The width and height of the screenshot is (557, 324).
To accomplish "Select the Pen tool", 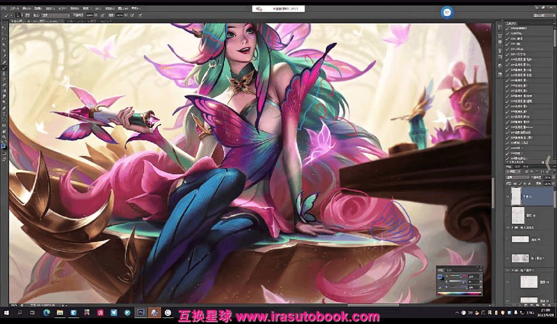I will point(4,108).
